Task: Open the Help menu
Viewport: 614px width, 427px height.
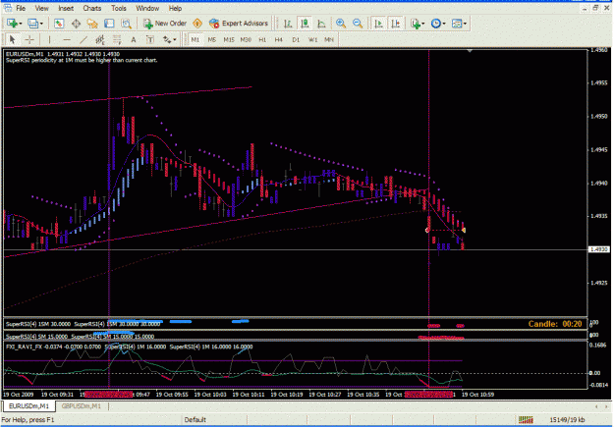Action: (x=175, y=8)
